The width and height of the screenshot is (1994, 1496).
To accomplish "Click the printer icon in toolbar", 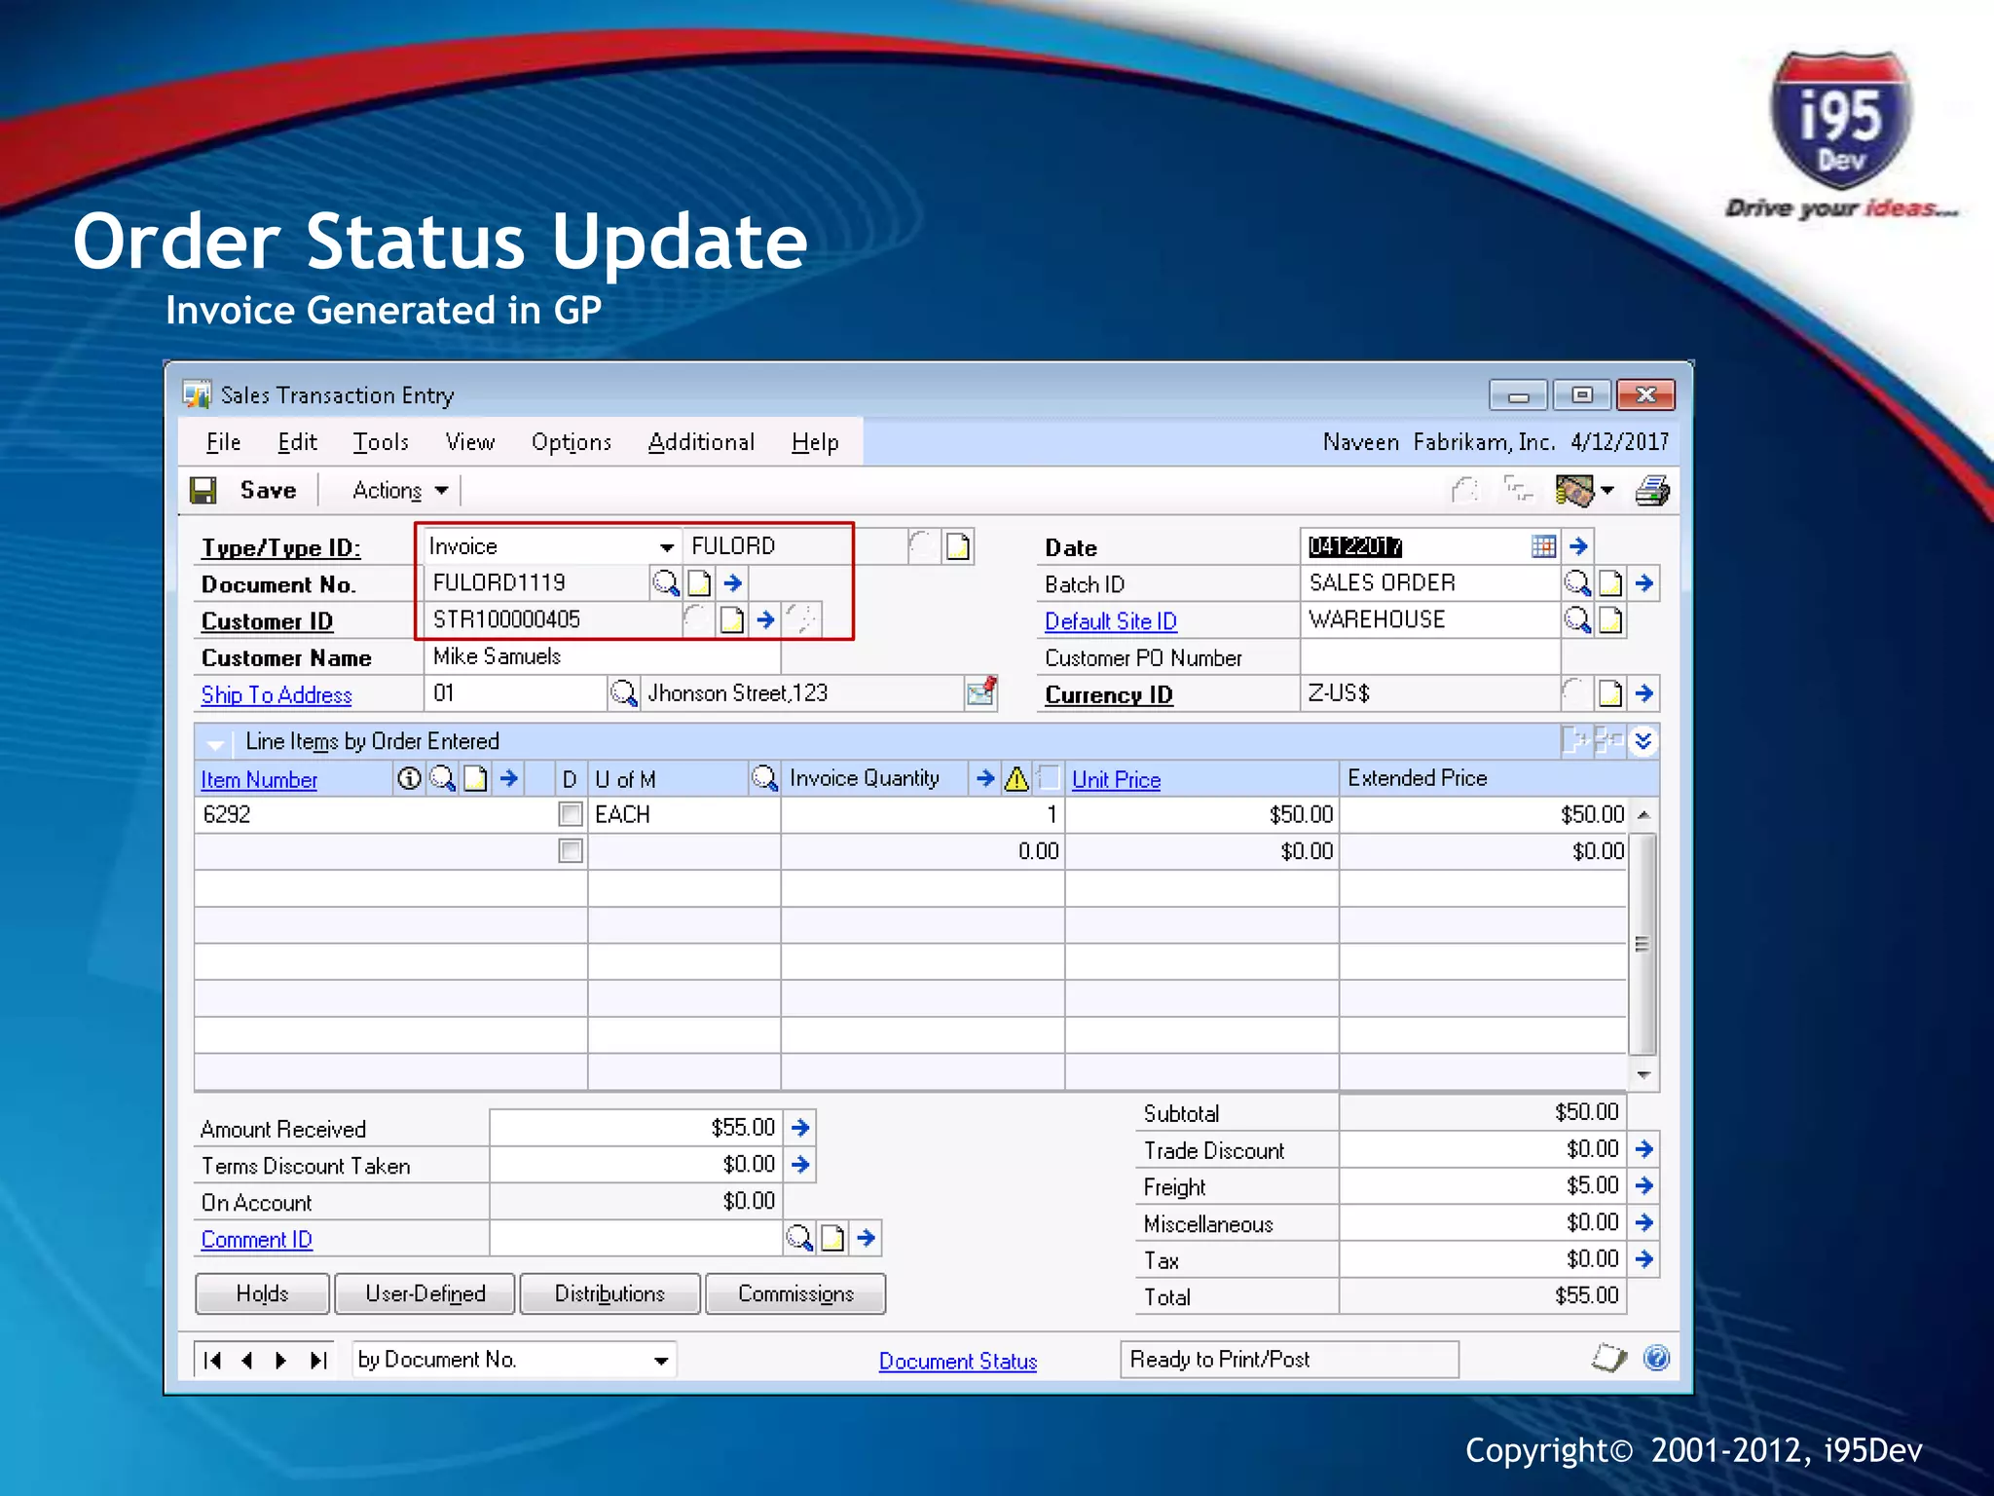I will [x=1652, y=490].
